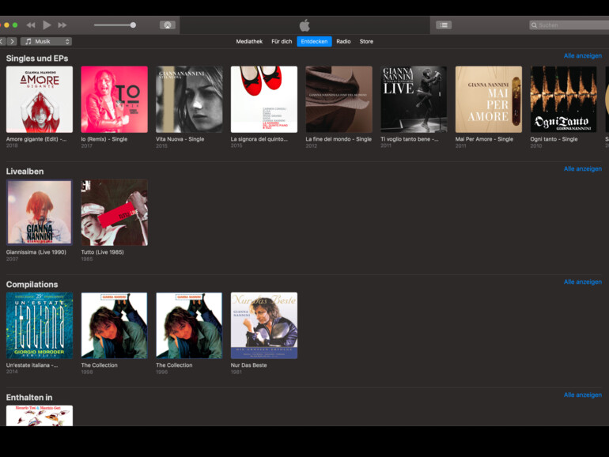Click the Apple logo in the display
The height and width of the screenshot is (457, 609).
click(x=304, y=25)
